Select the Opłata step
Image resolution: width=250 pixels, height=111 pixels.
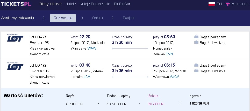pyautogui.click(x=97, y=18)
